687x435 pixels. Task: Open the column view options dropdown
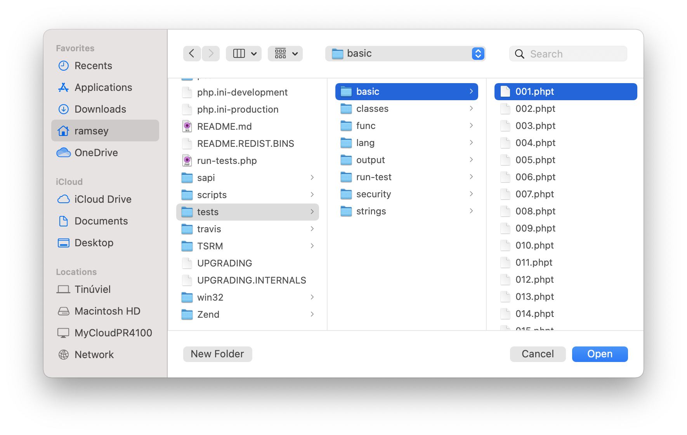(x=244, y=54)
